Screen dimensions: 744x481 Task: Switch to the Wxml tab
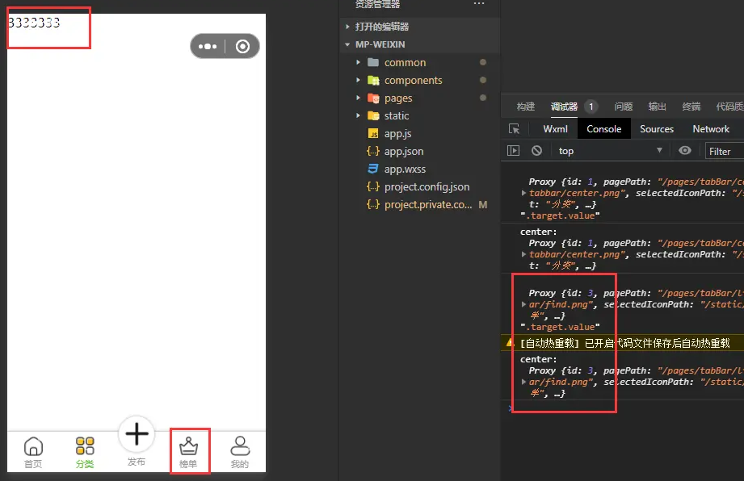point(555,129)
